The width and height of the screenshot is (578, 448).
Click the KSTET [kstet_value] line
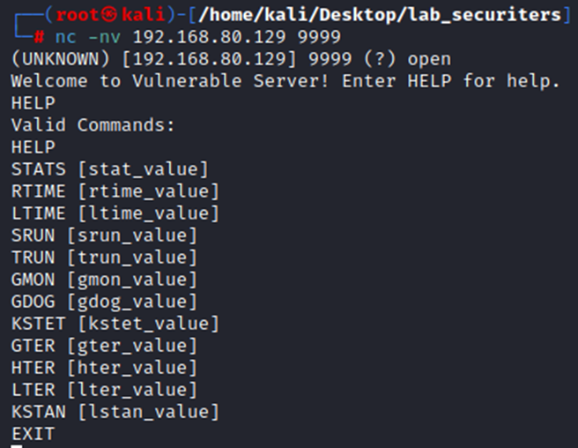(115, 324)
